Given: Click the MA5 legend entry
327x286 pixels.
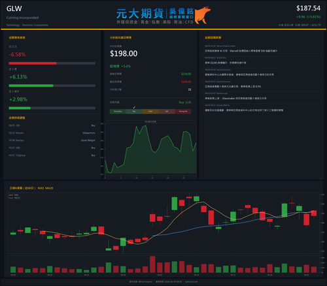Looking at the screenshot, I should tap(14, 195).
